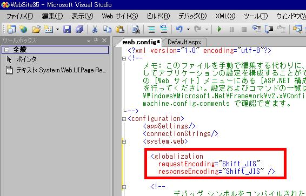Click the Stop Debugging square icon
This screenshot has height=196, width=306.
coord(244,29)
